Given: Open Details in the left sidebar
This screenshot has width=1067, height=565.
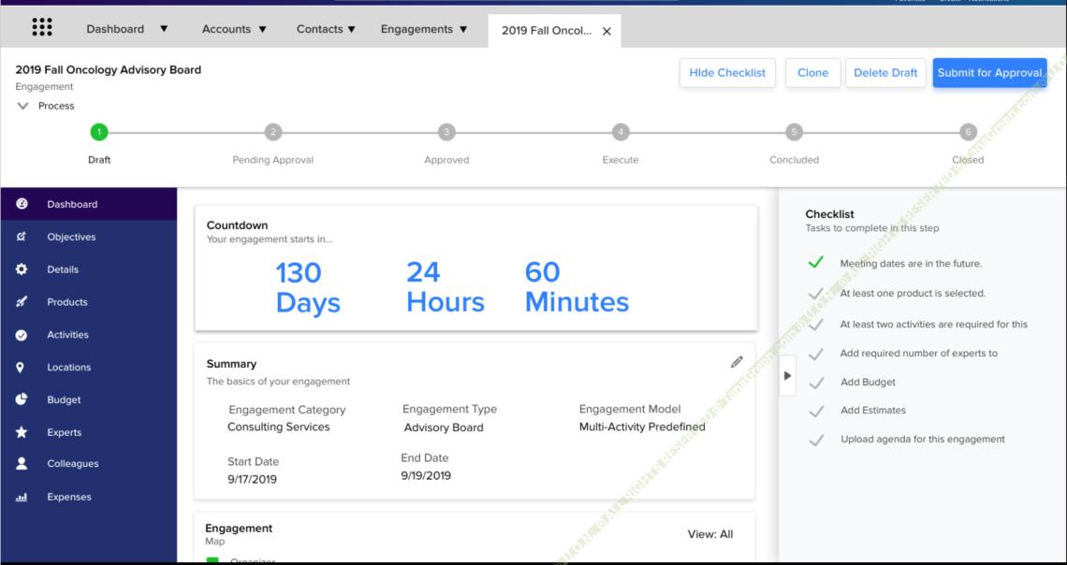Looking at the screenshot, I should click(89, 269).
